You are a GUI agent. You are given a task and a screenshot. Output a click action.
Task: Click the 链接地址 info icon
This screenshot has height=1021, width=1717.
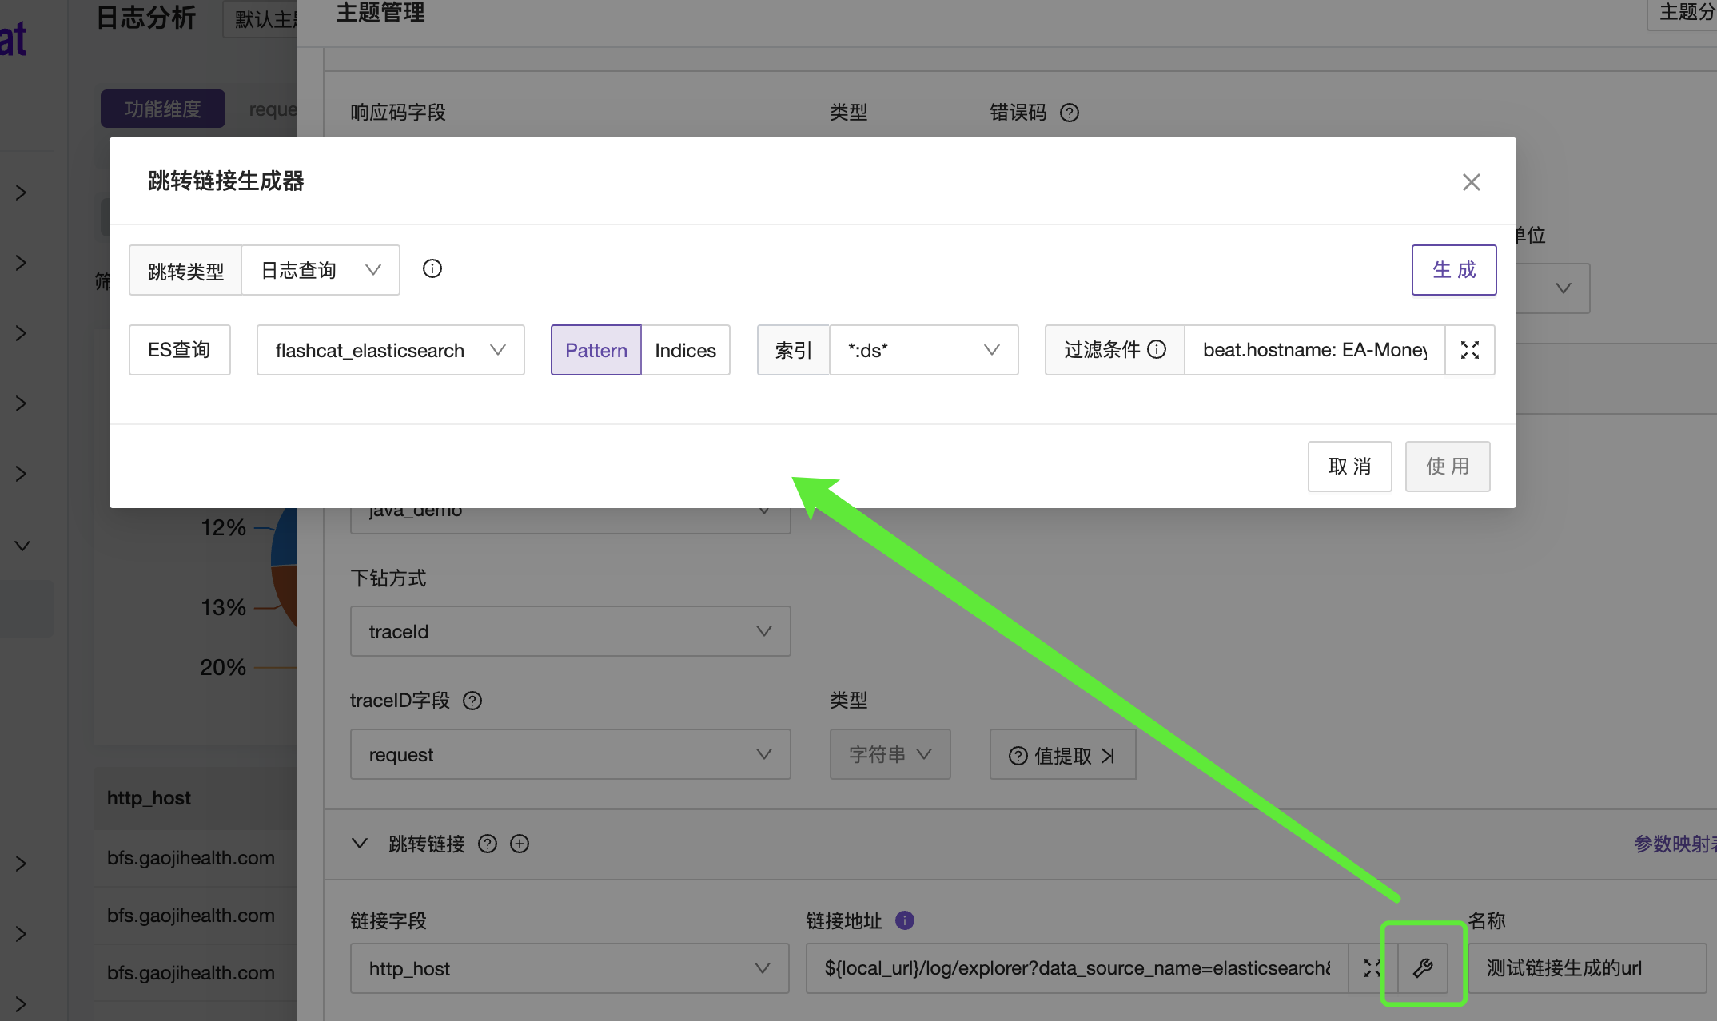pos(904,920)
